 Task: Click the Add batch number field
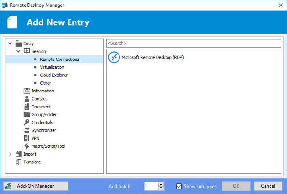[x=151, y=186]
